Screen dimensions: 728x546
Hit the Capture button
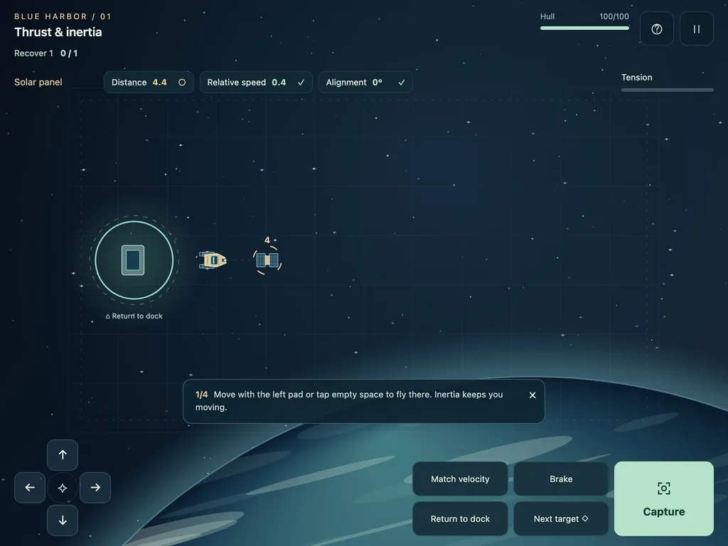click(664, 498)
